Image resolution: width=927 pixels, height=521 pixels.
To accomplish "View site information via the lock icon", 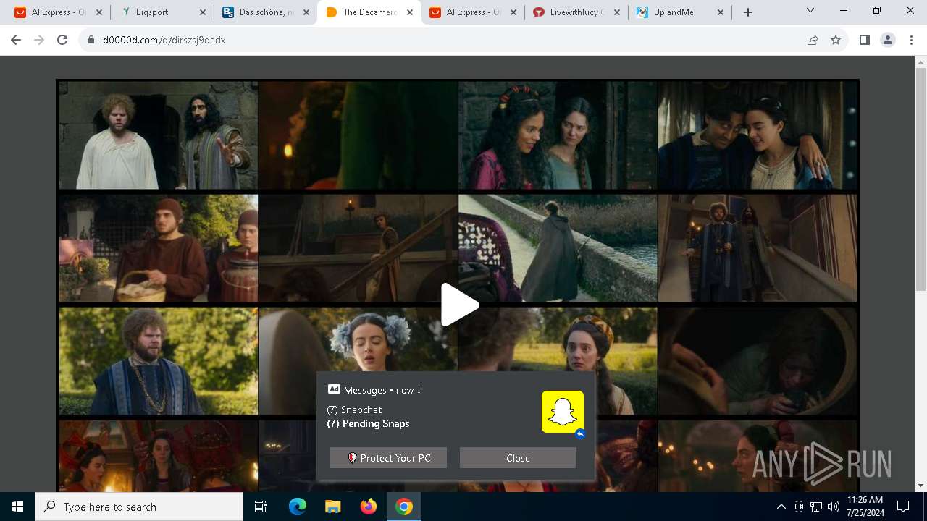I will pos(91,41).
